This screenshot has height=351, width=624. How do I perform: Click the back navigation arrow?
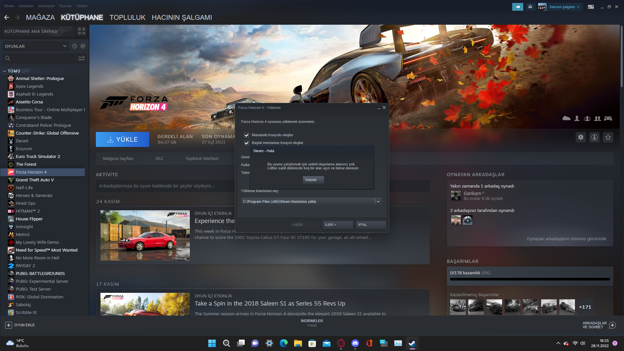pyautogui.click(x=7, y=18)
